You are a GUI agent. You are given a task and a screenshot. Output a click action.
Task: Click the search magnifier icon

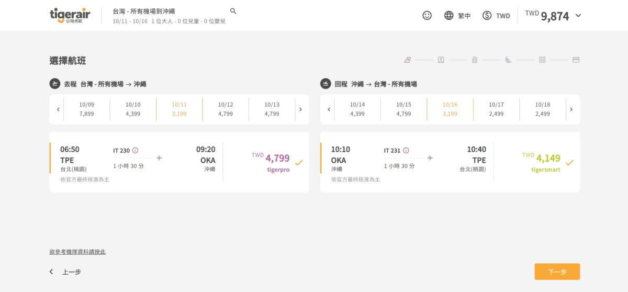pos(233,11)
